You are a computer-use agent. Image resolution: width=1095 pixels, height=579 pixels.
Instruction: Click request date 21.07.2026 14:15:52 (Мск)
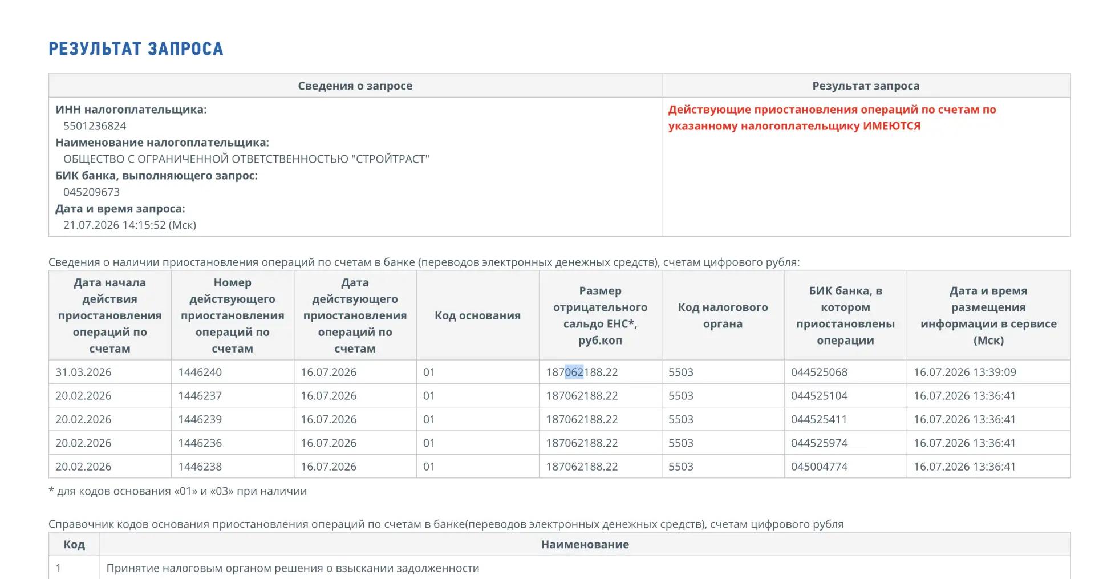coord(129,225)
